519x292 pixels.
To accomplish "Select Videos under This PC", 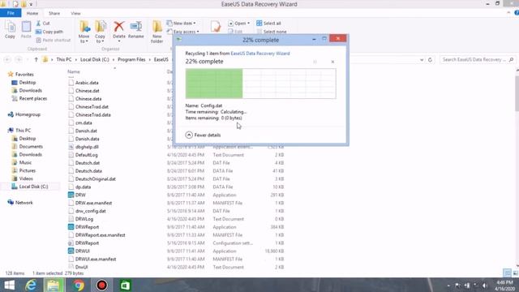I will (x=22, y=178).
